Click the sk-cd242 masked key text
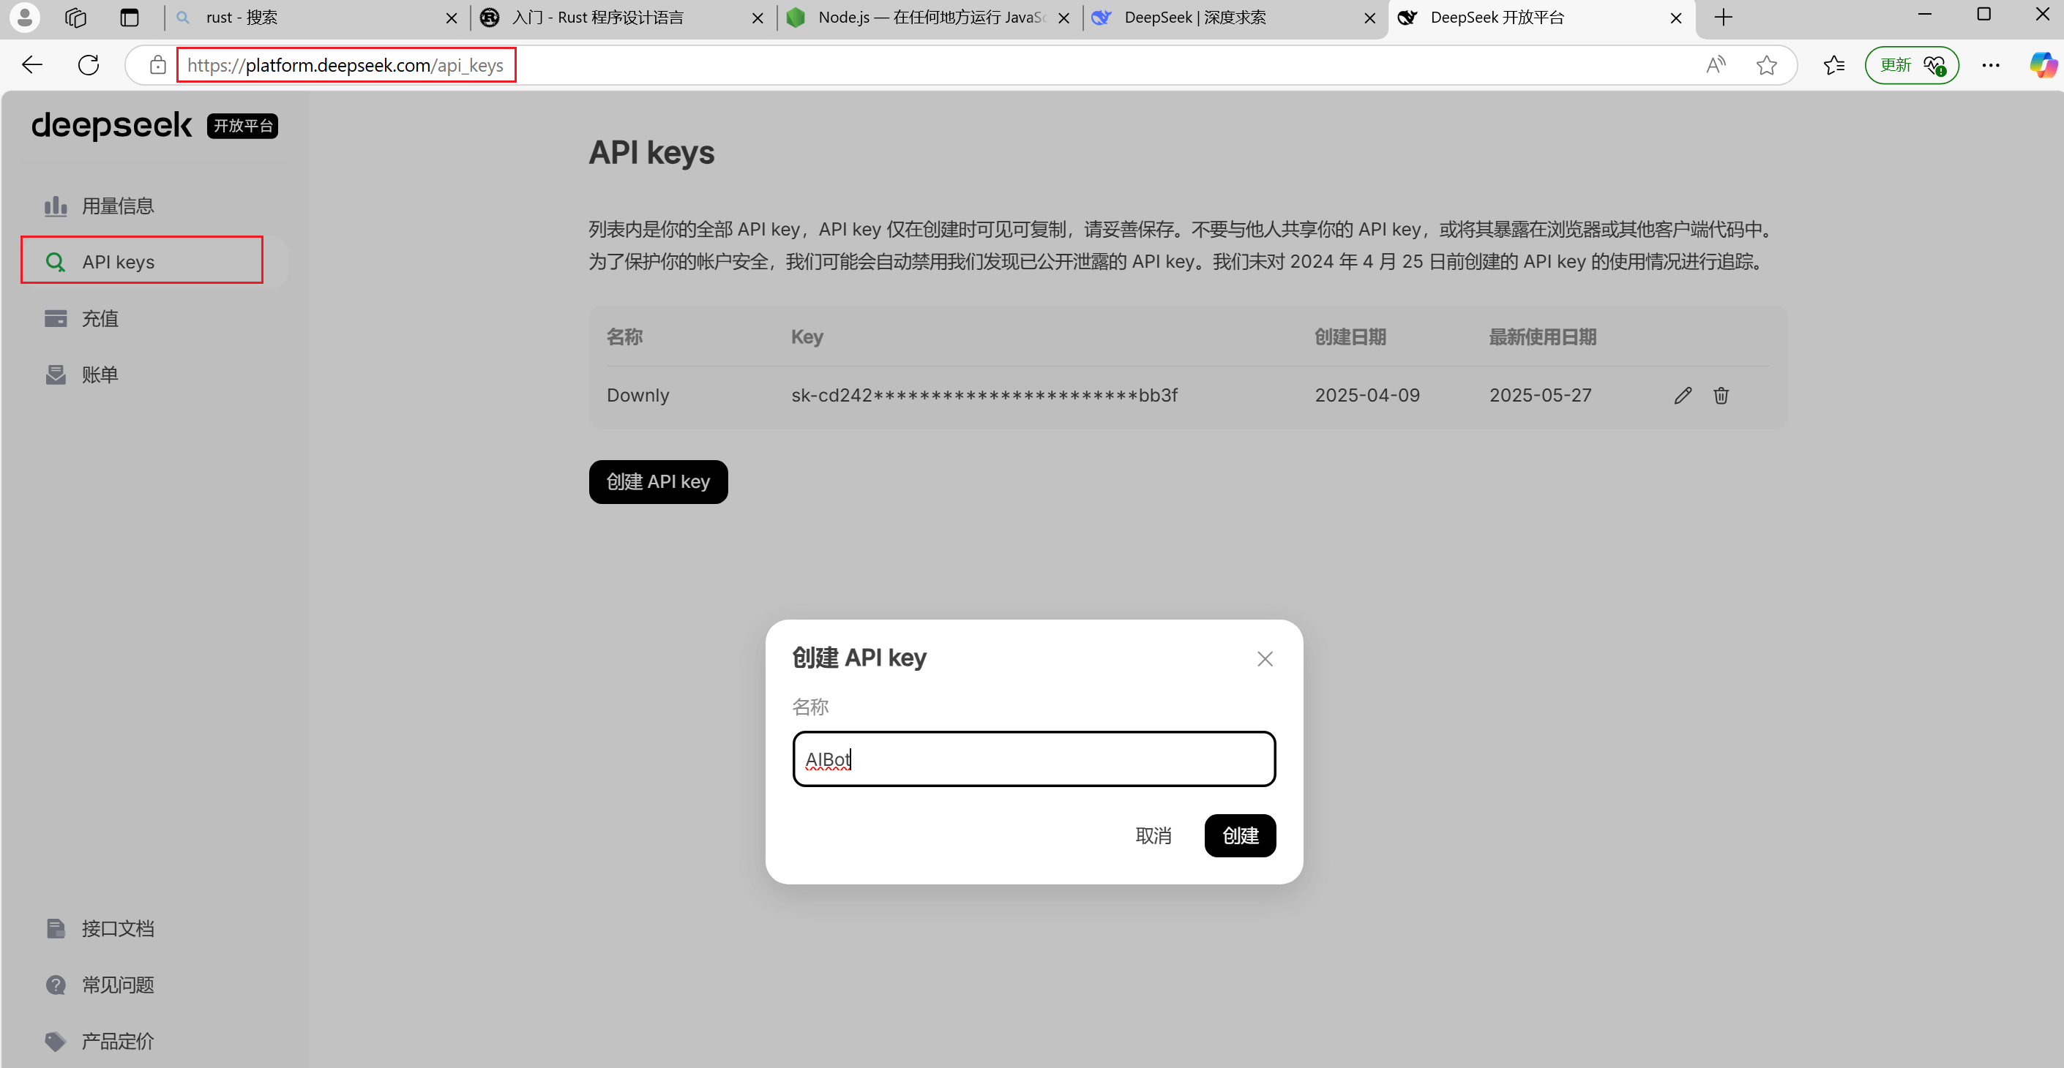Viewport: 2064px width, 1068px height. (x=984, y=395)
